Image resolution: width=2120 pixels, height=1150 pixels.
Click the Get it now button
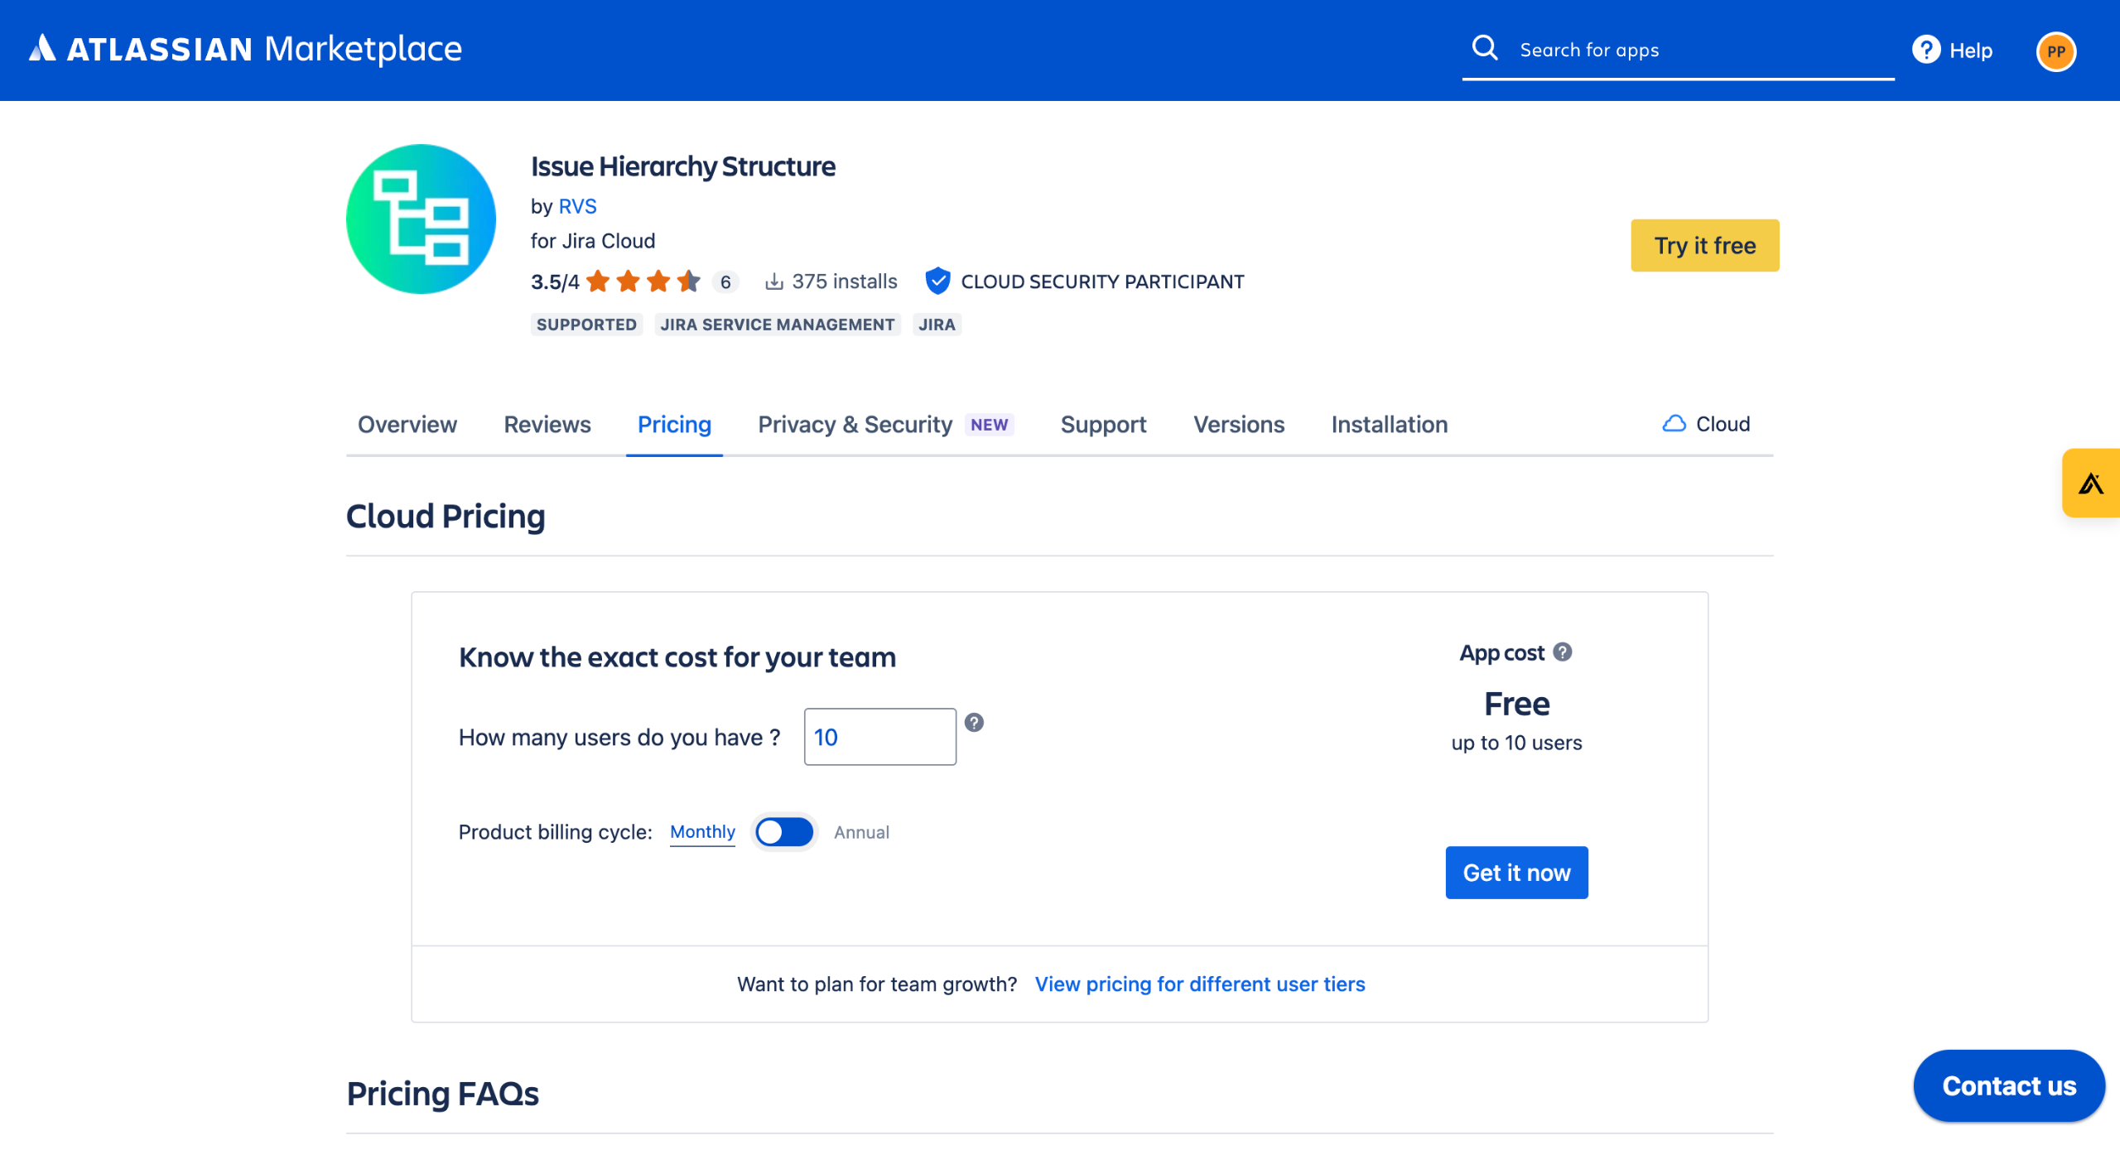point(1516,873)
